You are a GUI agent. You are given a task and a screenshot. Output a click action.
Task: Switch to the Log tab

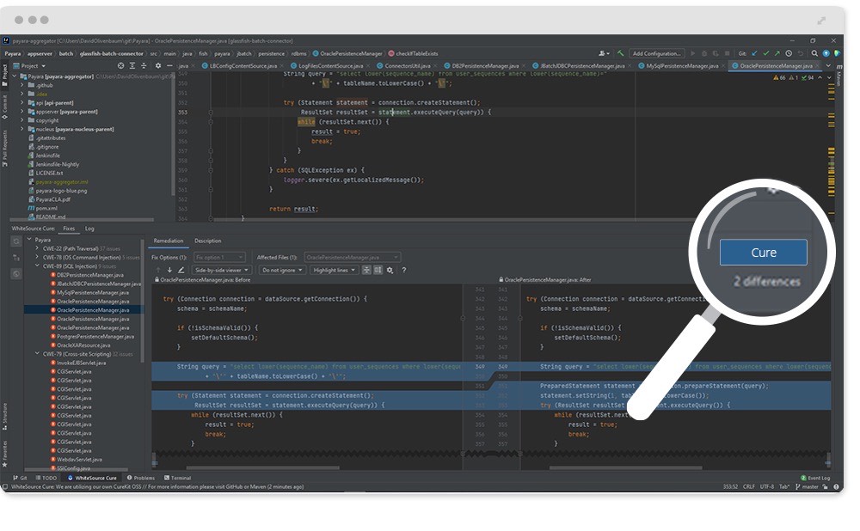coord(89,229)
